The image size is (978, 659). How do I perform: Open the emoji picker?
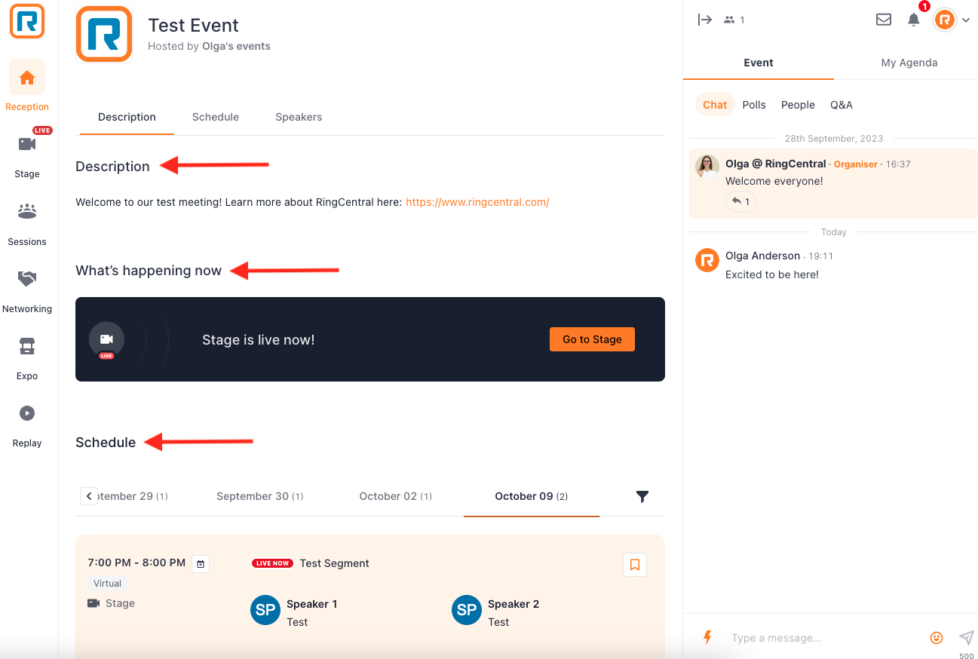[x=937, y=638]
